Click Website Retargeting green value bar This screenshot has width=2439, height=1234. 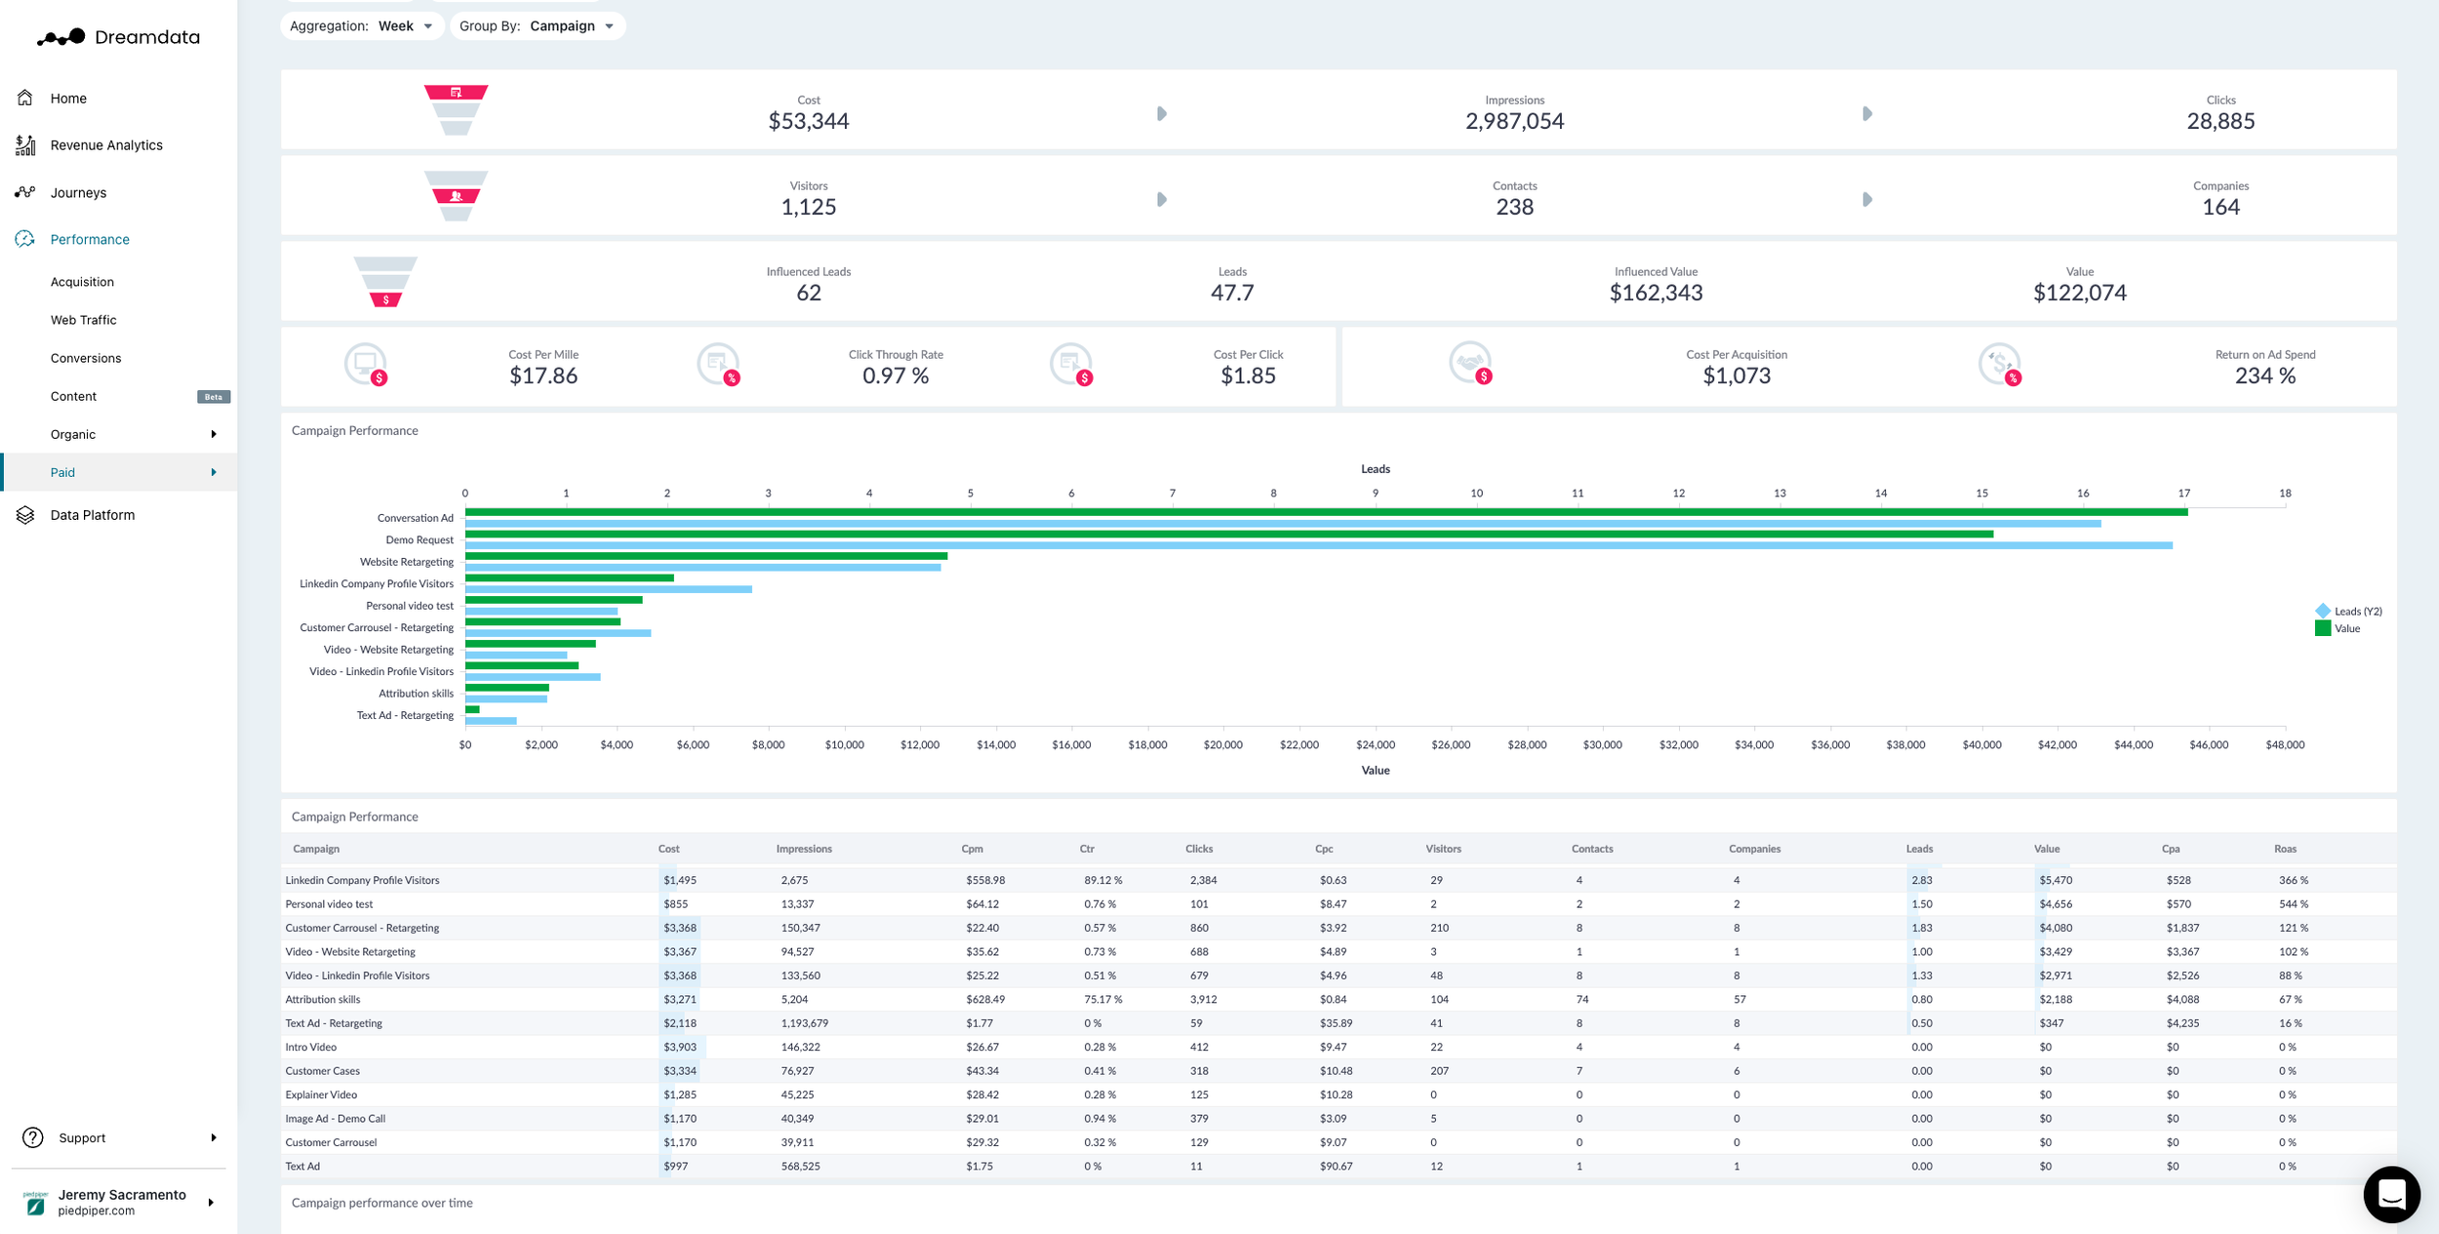[x=706, y=556]
